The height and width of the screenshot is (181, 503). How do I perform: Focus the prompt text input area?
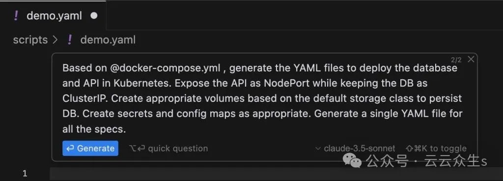[x=263, y=98]
